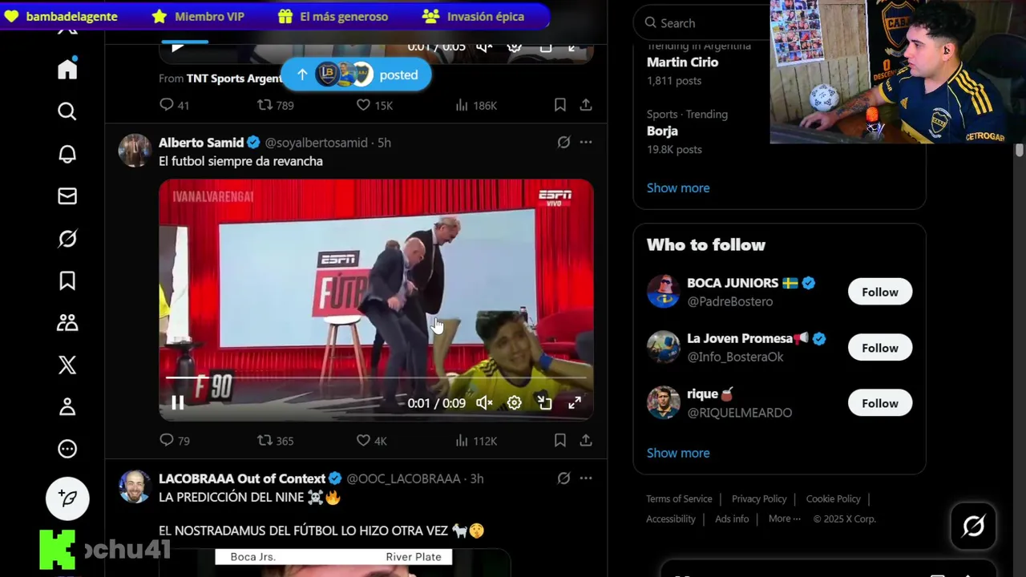Open Grok actions on LACOBRAAA post

click(x=563, y=478)
